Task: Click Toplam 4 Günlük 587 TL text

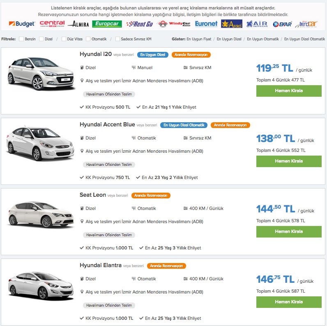Action: coord(281,291)
